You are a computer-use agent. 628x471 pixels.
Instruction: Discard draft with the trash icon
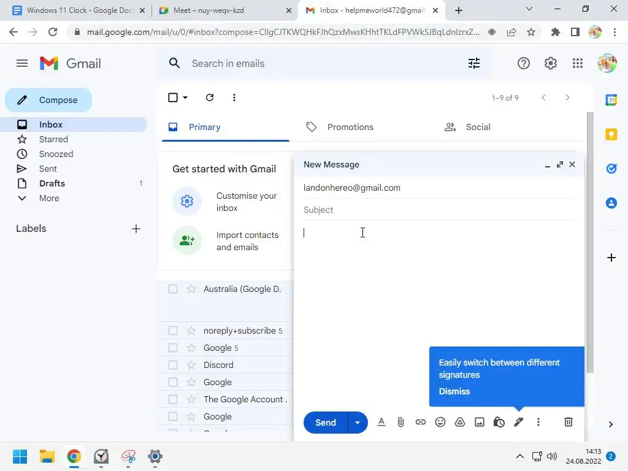click(569, 422)
